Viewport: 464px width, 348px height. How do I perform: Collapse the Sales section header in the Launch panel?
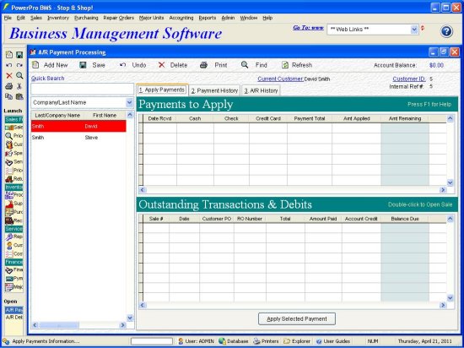click(13, 119)
